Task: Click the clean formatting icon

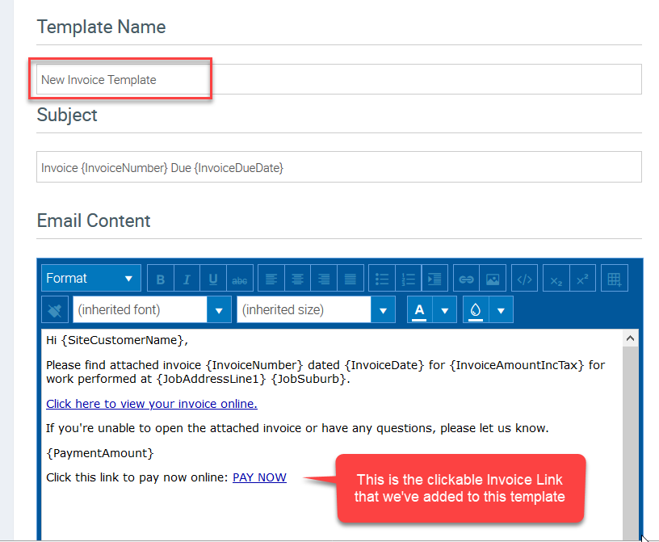Action: [54, 309]
